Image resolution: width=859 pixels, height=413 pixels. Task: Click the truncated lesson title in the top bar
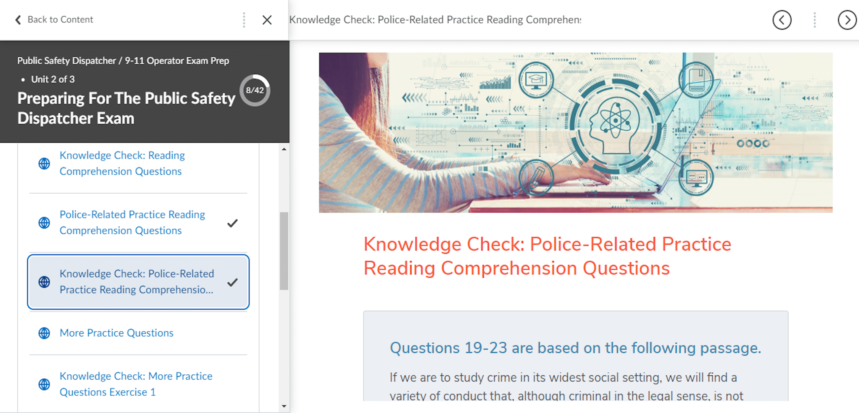coord(433,20)
